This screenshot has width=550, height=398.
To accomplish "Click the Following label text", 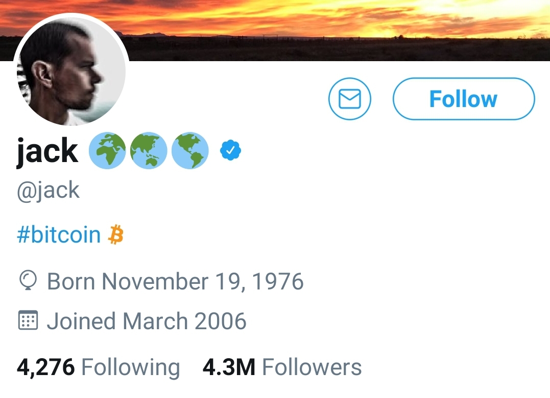I will [130, 367].
